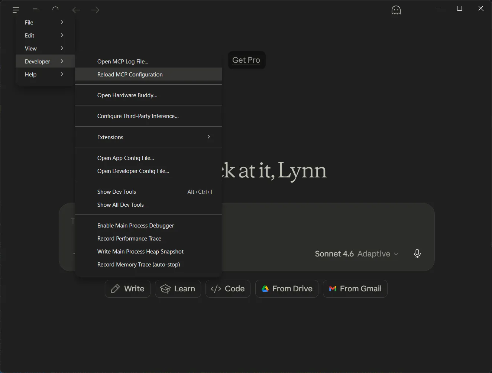
Task: Expand the Extensions submenu
Action: (148, 137)
